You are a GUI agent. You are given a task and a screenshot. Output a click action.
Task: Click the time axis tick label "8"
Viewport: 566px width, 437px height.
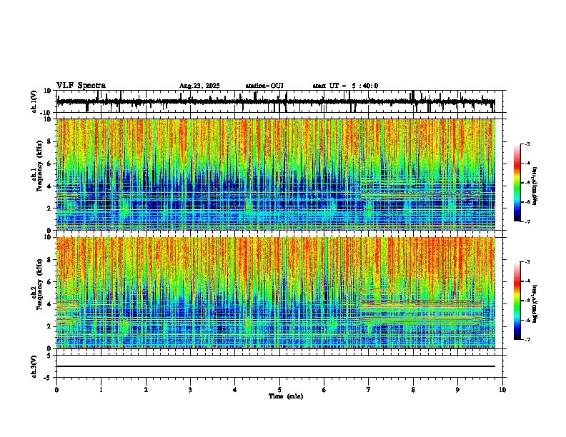tap(413, 390)
